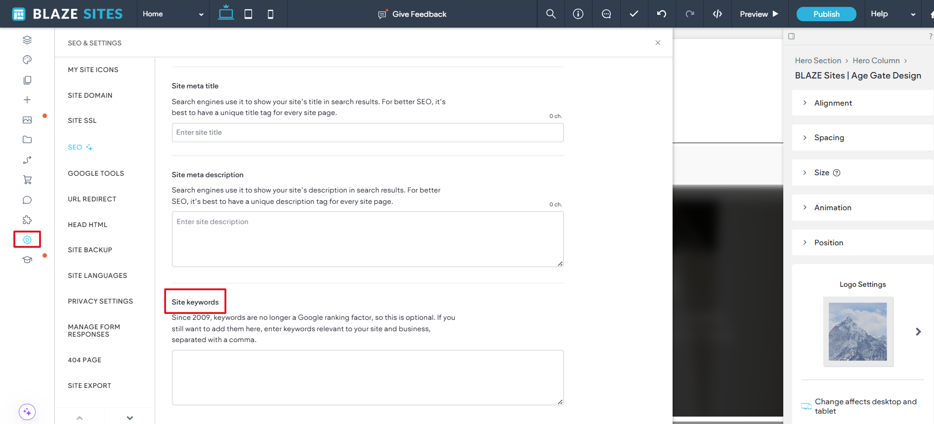Screen dimensions: 934x424
Task: Open the Images media icon
Action: point(27,120)
